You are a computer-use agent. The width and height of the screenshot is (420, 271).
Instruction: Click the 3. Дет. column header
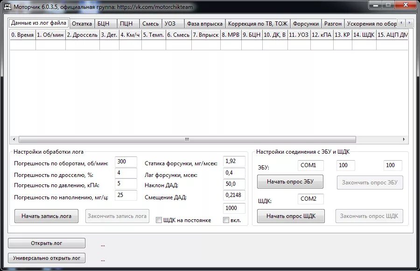click(x=109, y=35)
